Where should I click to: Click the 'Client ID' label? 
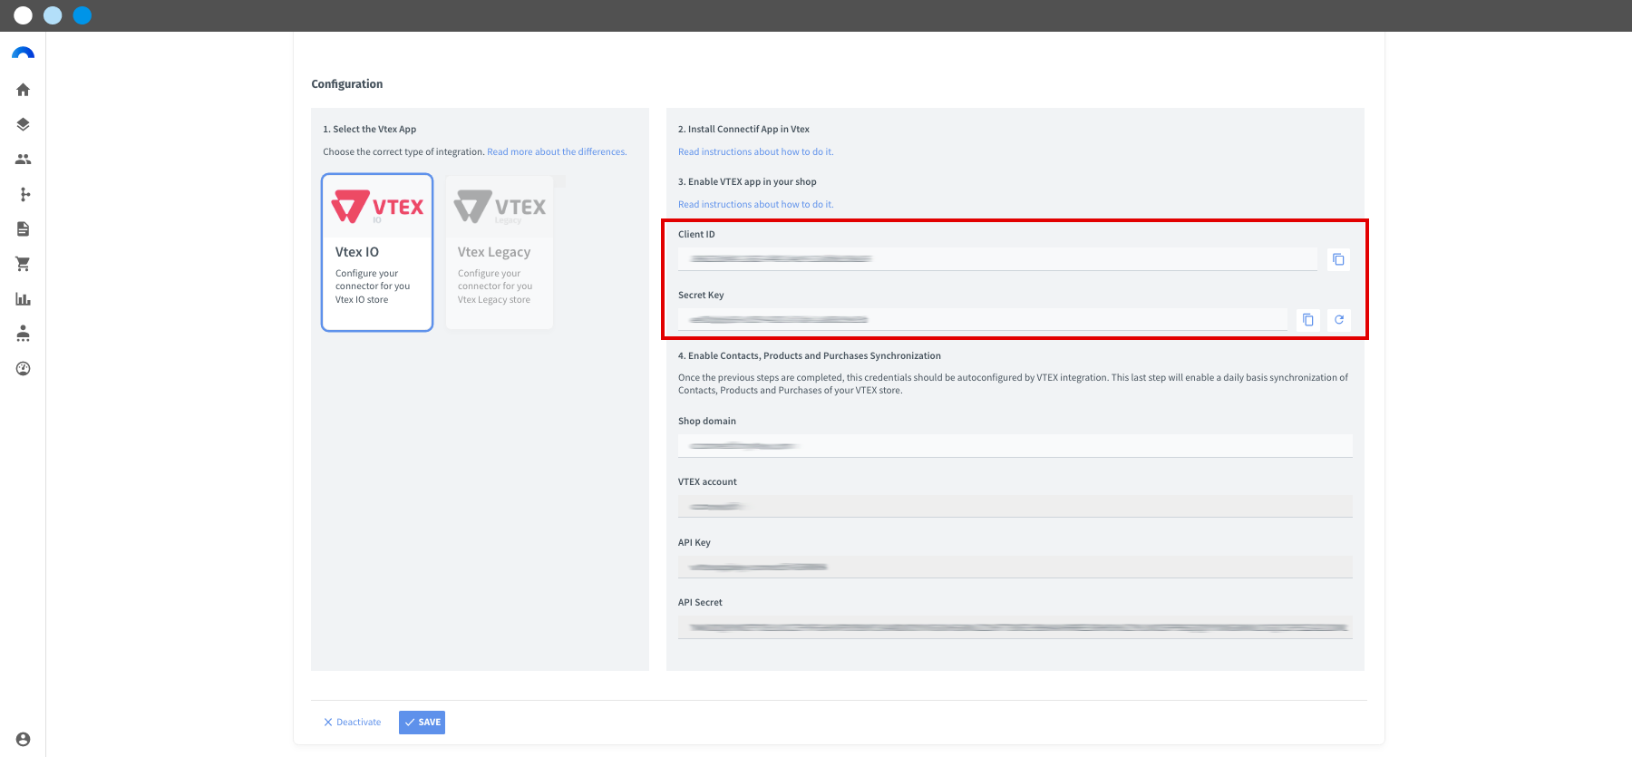(x=696, y=235)
